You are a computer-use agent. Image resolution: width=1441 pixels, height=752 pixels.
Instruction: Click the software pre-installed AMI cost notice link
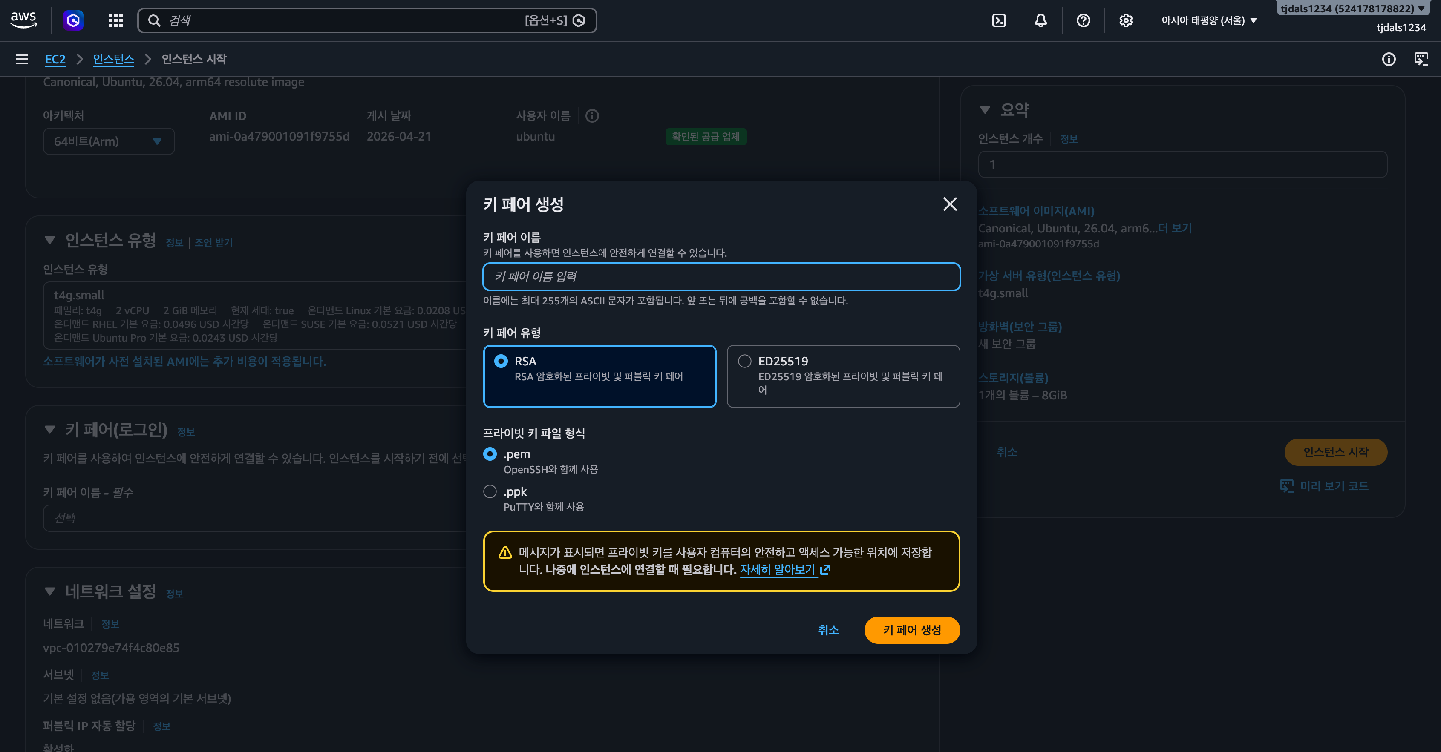coord(184,361)
